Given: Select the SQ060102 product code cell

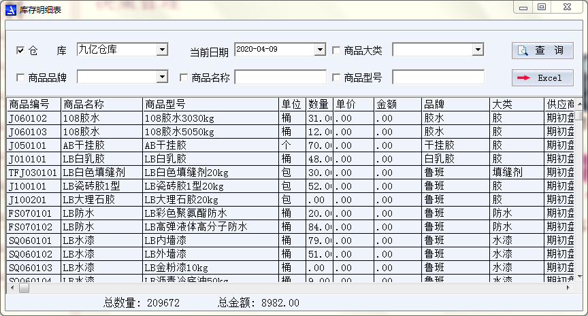Looking at the screenshot, I should 34,254.
